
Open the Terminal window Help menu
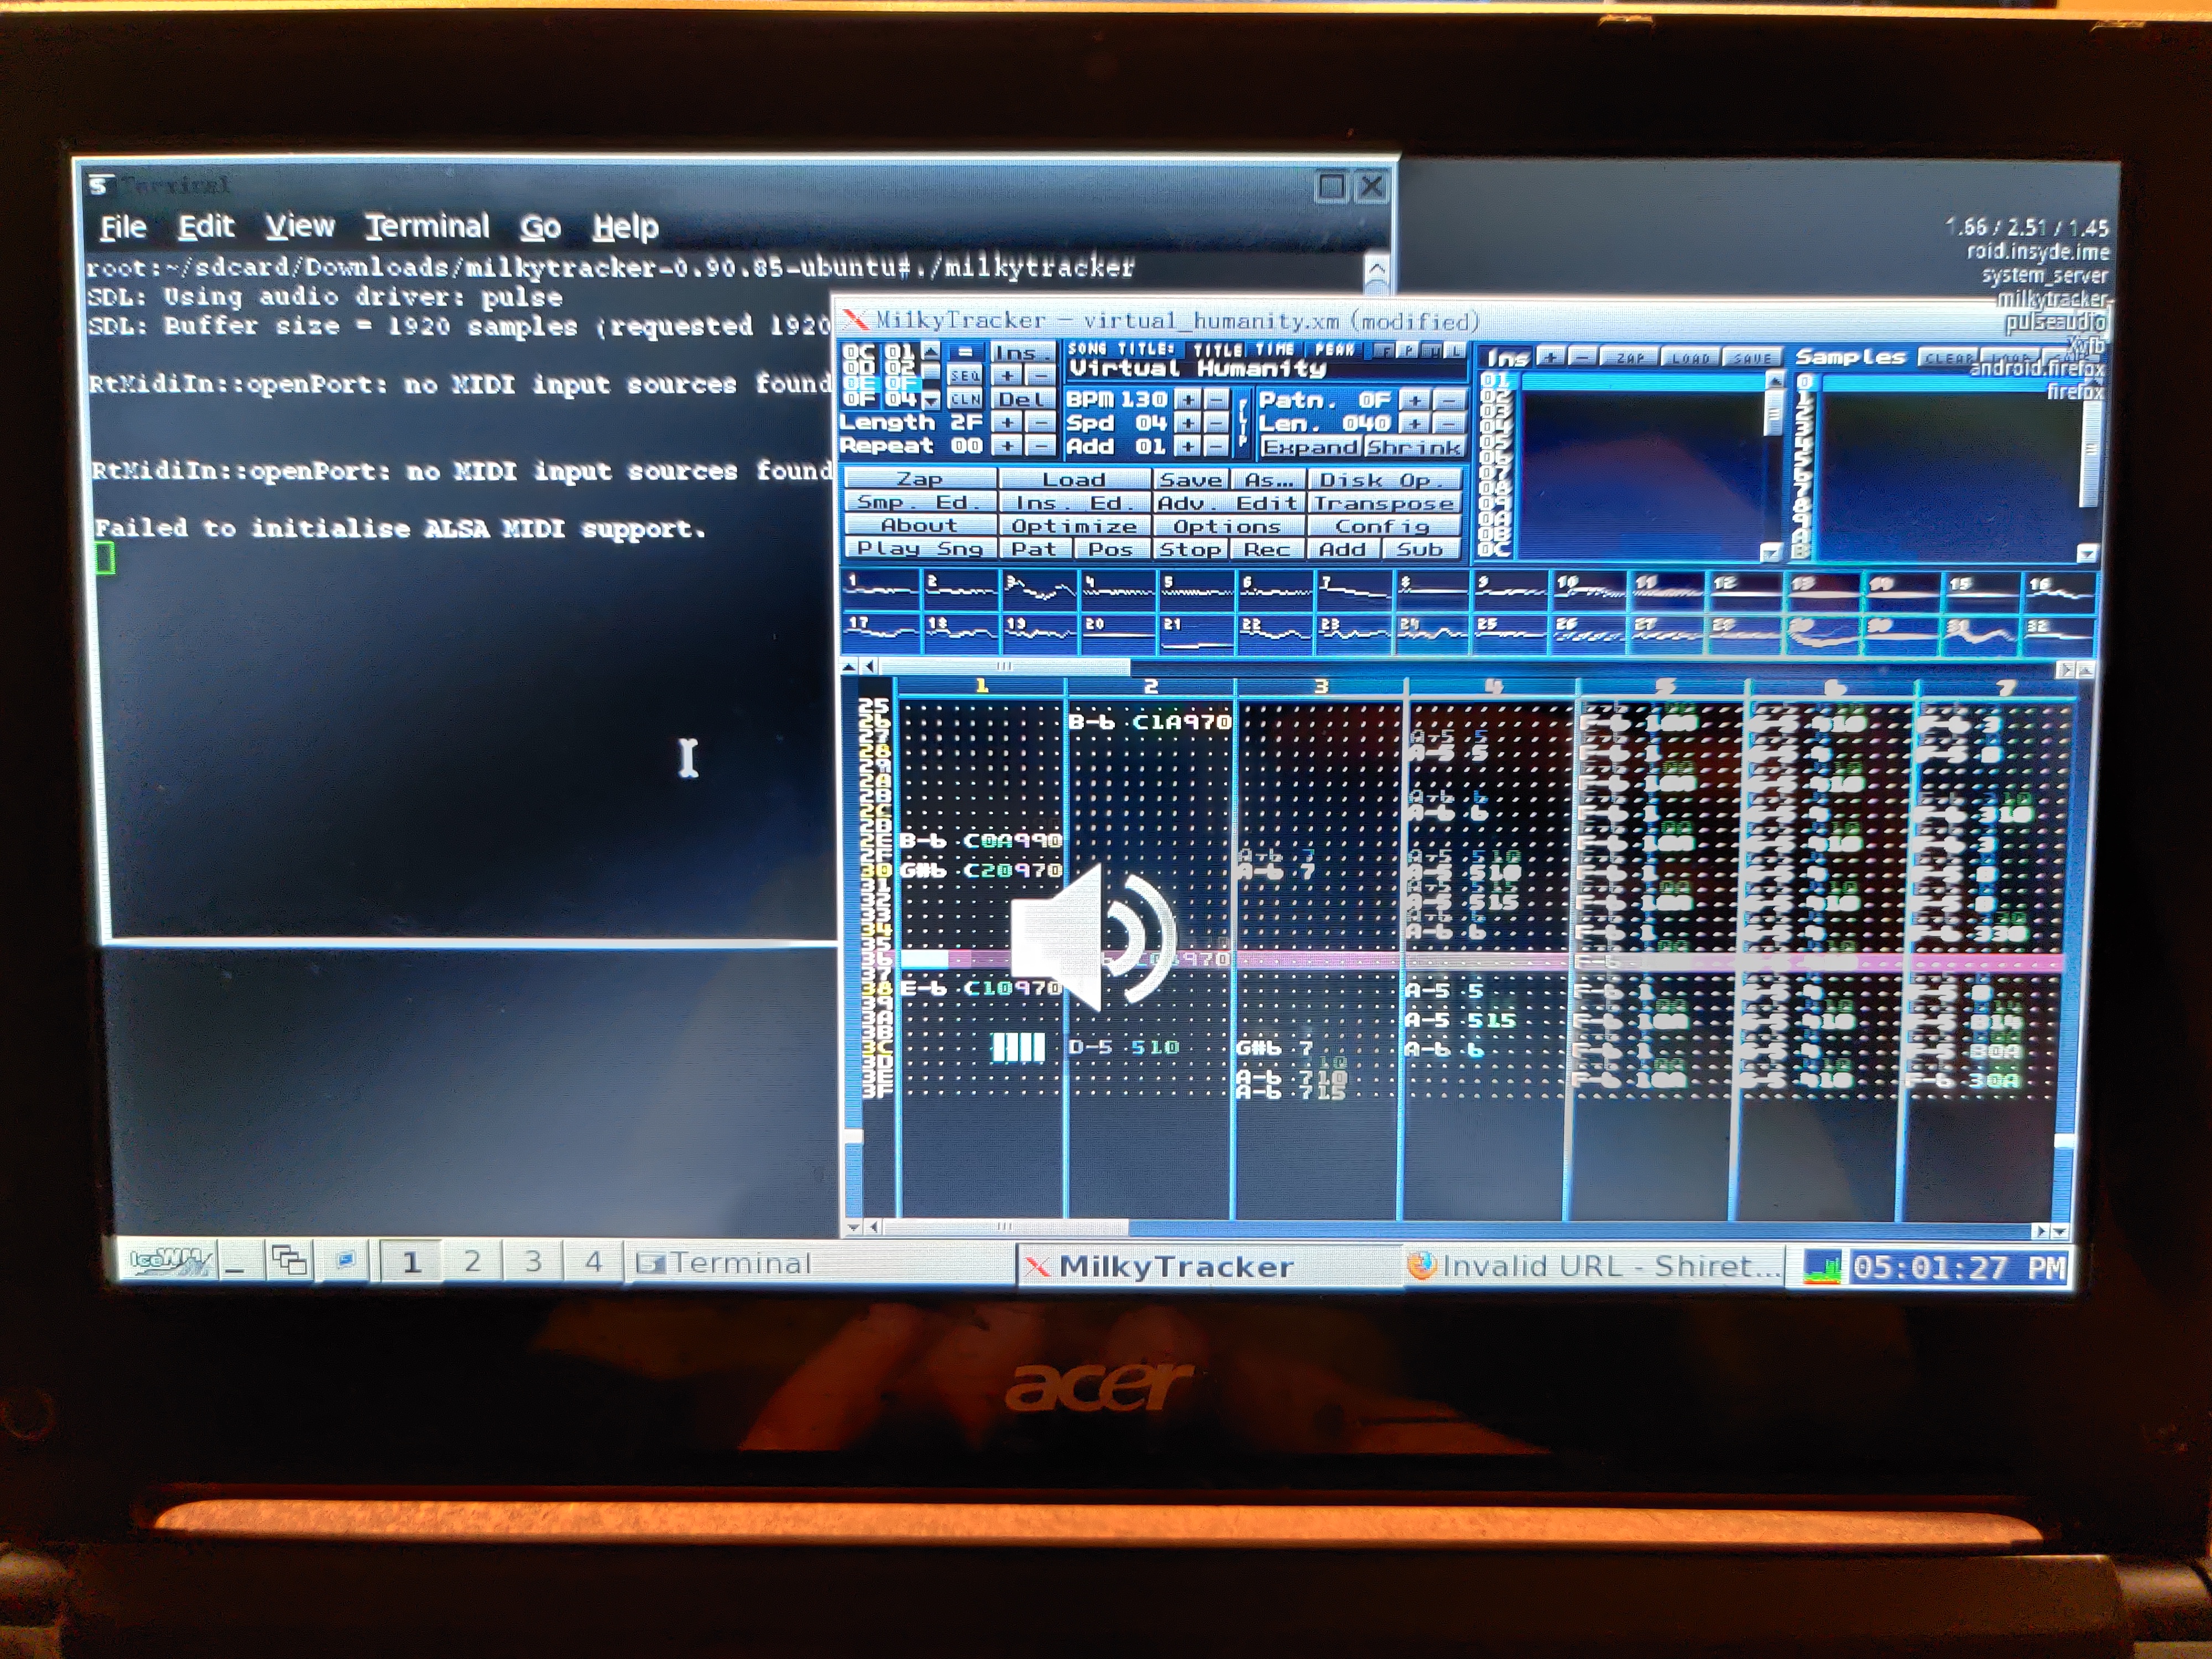[625, 227]
